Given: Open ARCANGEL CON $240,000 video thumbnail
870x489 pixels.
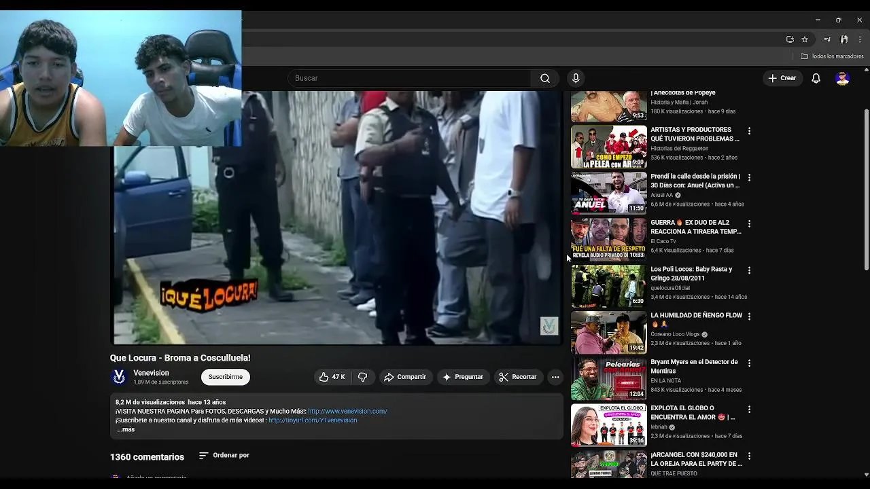Looking at the screenshot, I should [x=609, y=465].
